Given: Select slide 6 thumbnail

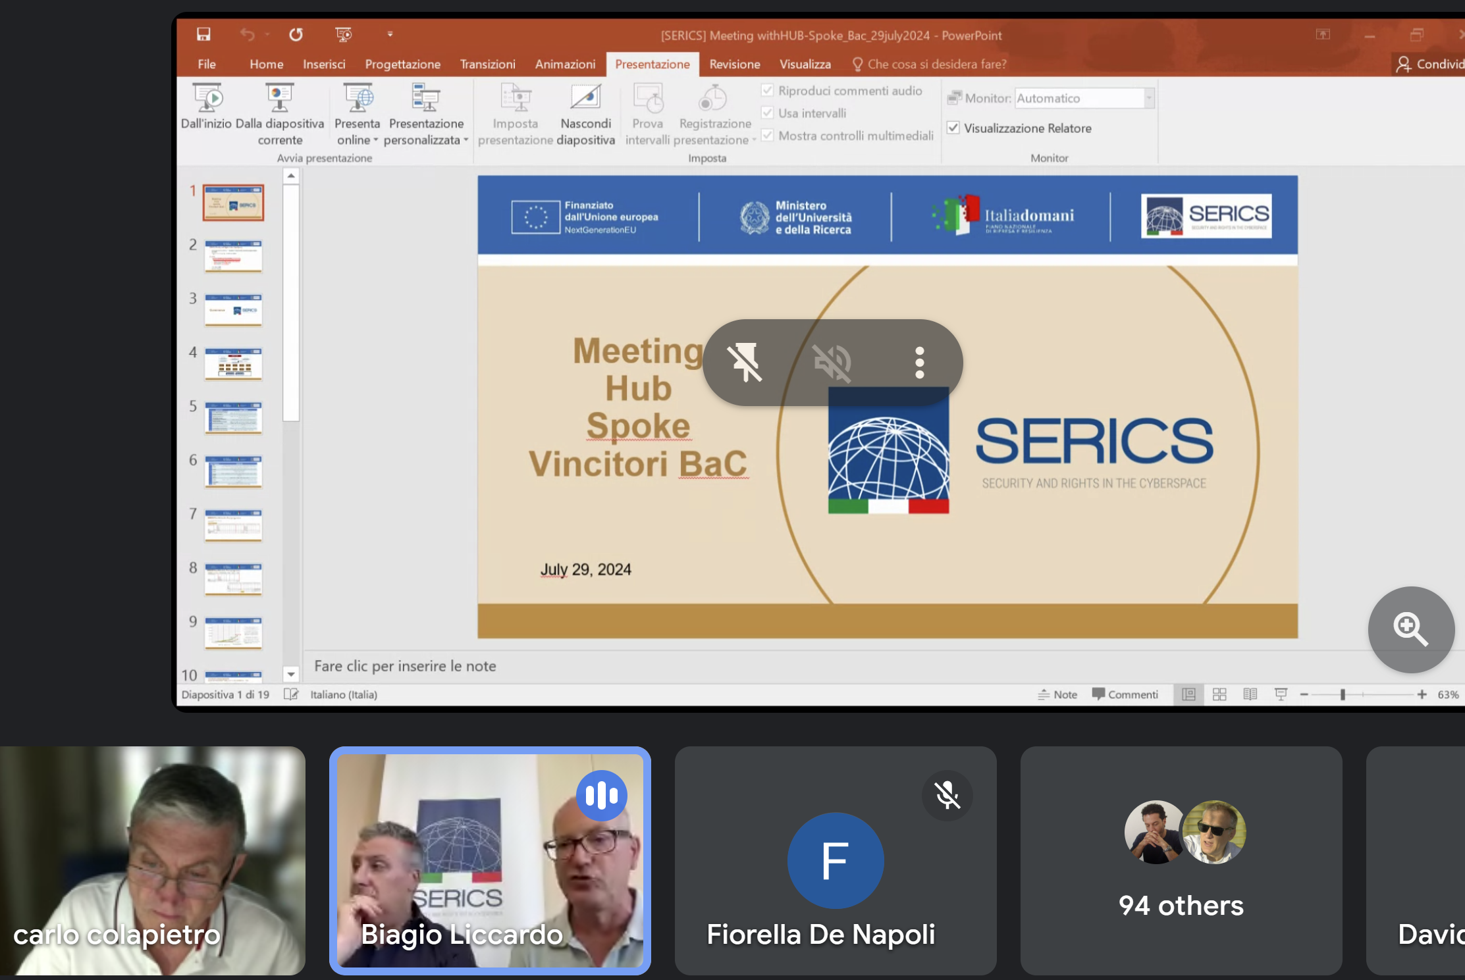Looking at the screenshot, I should click(233, 472).
